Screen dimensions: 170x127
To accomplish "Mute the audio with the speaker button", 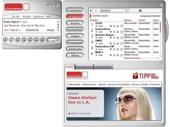I will pos(43,40).
